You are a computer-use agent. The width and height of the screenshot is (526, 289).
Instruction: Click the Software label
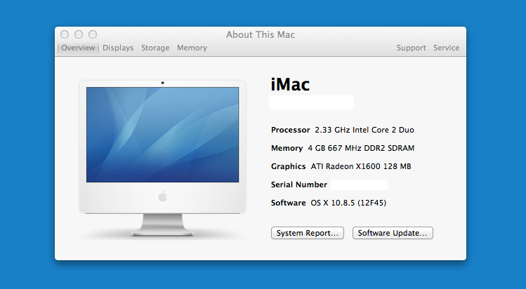point(288,203)
